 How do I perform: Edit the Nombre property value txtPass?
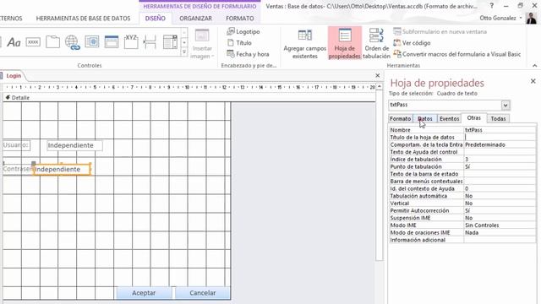(500, 130)
